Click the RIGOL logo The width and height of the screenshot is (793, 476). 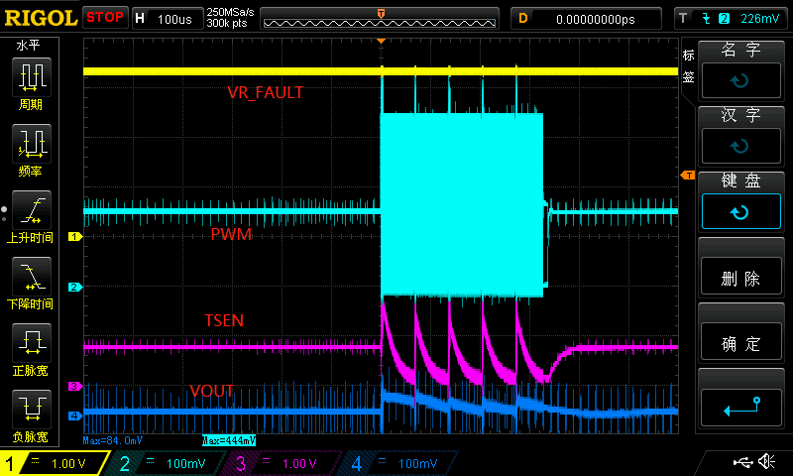pyautogui.click(x=41, y=18)
